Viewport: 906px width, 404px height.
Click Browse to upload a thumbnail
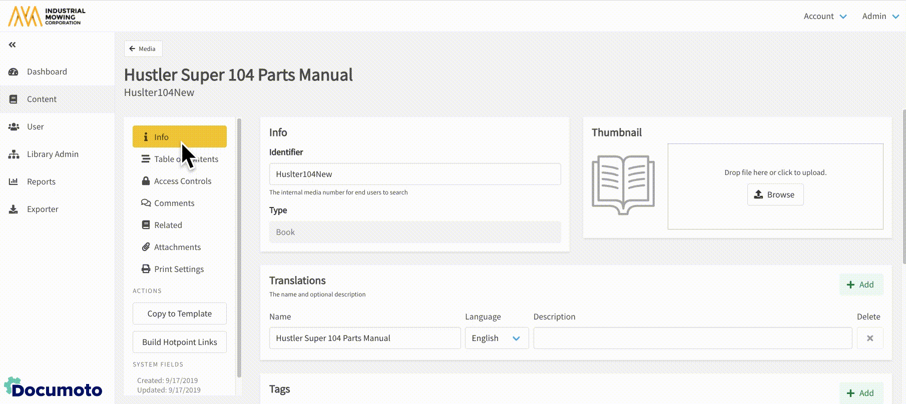775,194
